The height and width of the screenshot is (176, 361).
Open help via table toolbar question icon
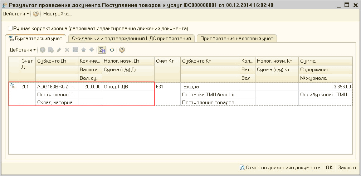pyautogui.click(x=122, y=50)
